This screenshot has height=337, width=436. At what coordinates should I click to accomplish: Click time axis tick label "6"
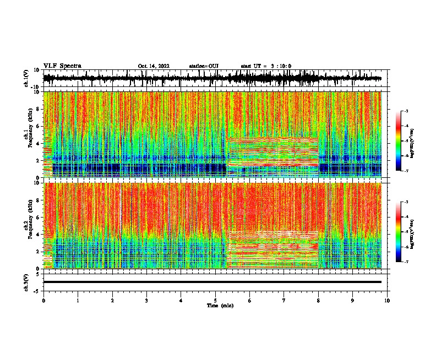click(250, 301)
